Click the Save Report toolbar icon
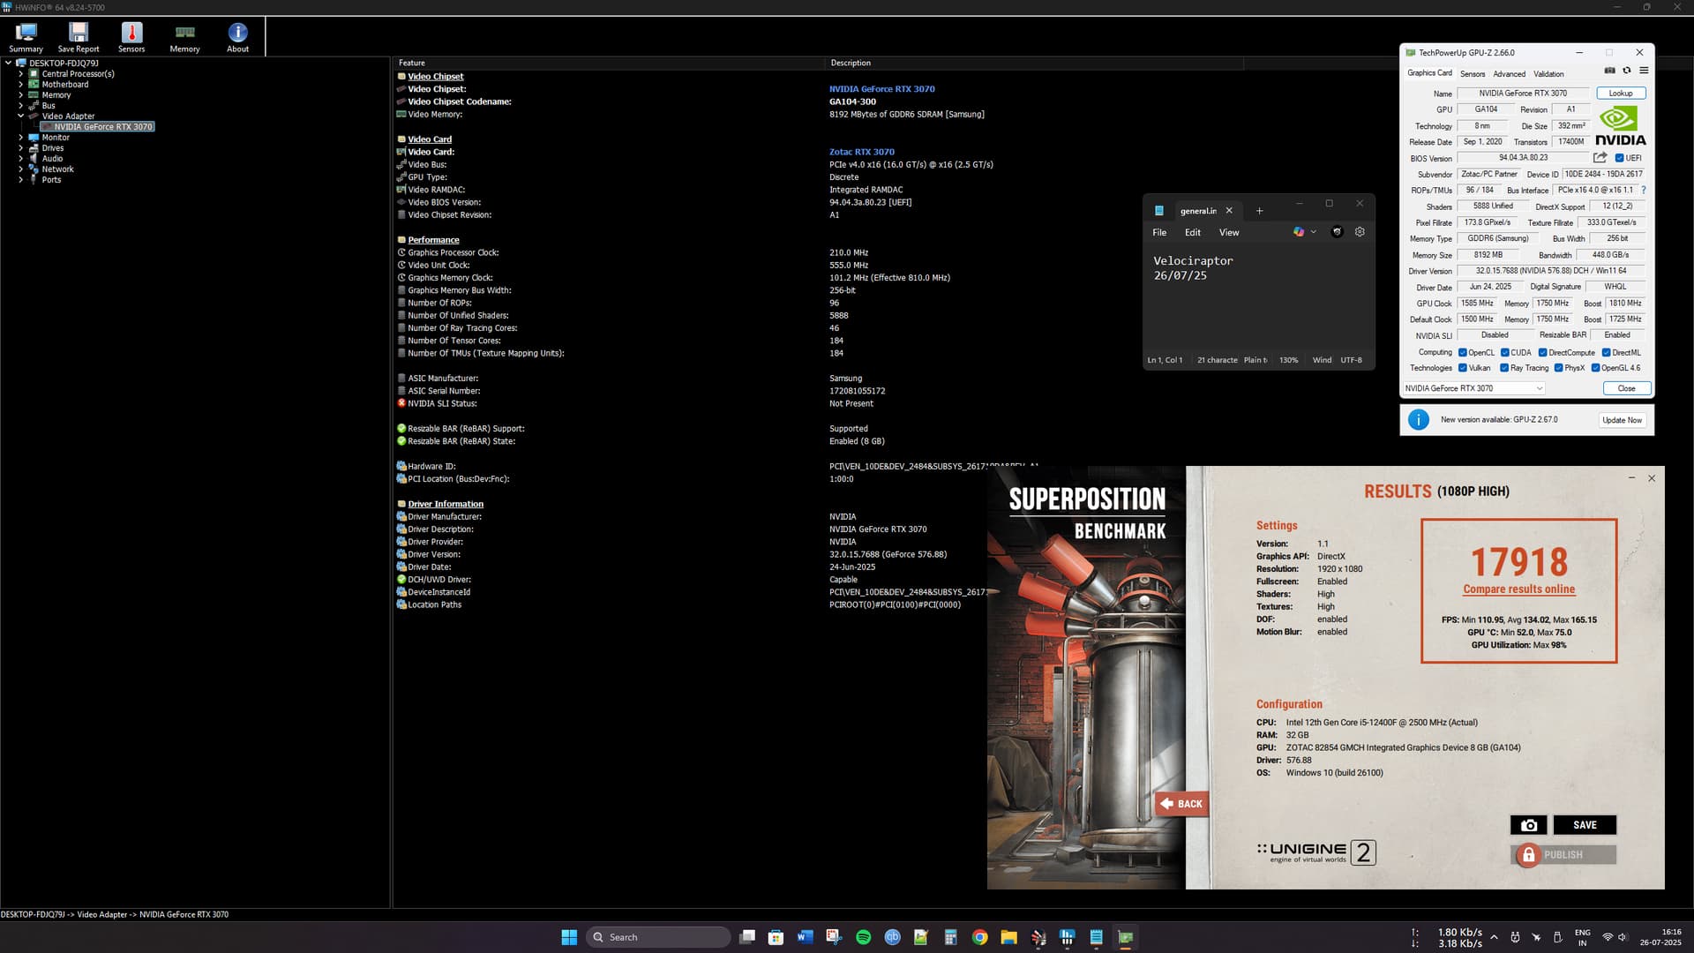This screenshot has width=1694, height=953. 79,37
